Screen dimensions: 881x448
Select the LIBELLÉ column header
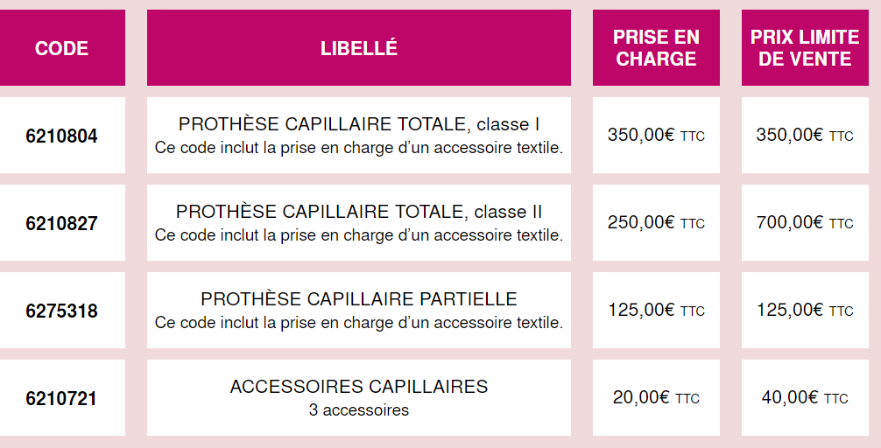tap(359, 48)
